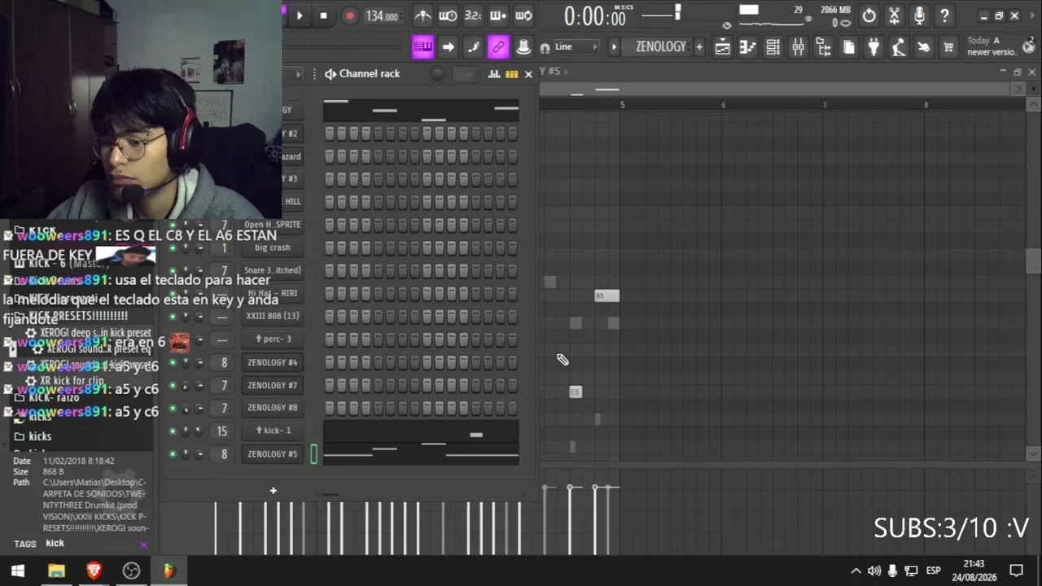Toggle typing keyboard to piano icon

(x=422, y=47)
